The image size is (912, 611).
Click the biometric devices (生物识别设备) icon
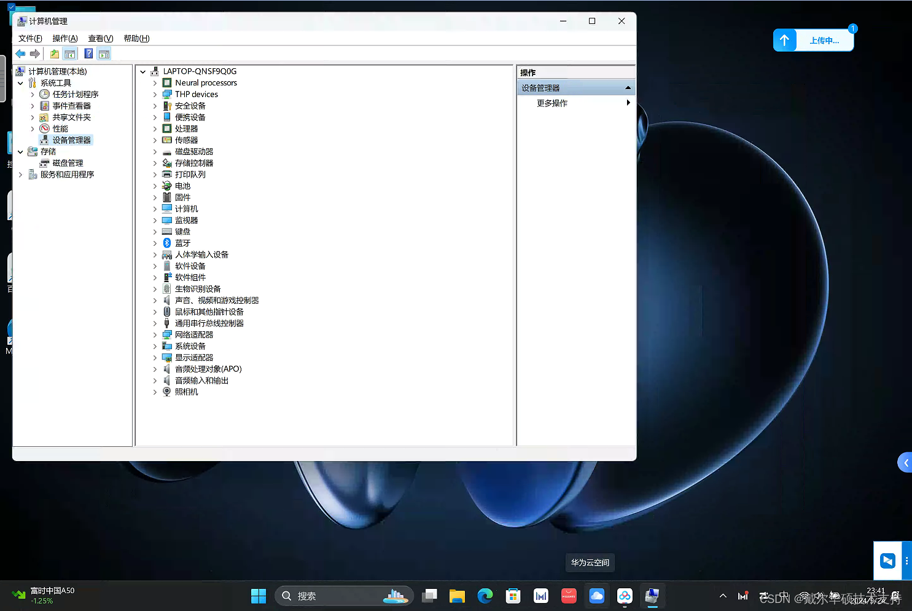point(167,289)
